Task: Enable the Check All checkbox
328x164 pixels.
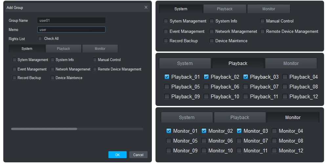Action: [40, 39]
